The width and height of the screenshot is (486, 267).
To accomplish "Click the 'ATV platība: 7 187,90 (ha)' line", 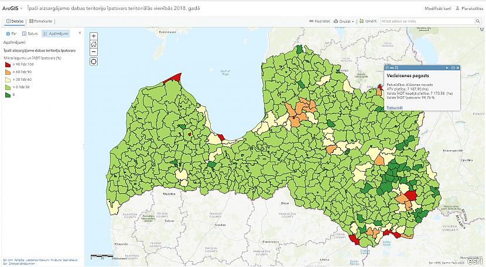I will point(408,89).
